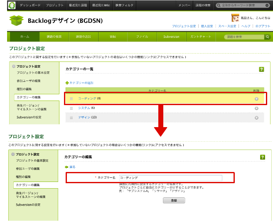Click help icon next to カテゴリーの一覧
This screenshot has width=273, height=221.
(x=261, y=69)
